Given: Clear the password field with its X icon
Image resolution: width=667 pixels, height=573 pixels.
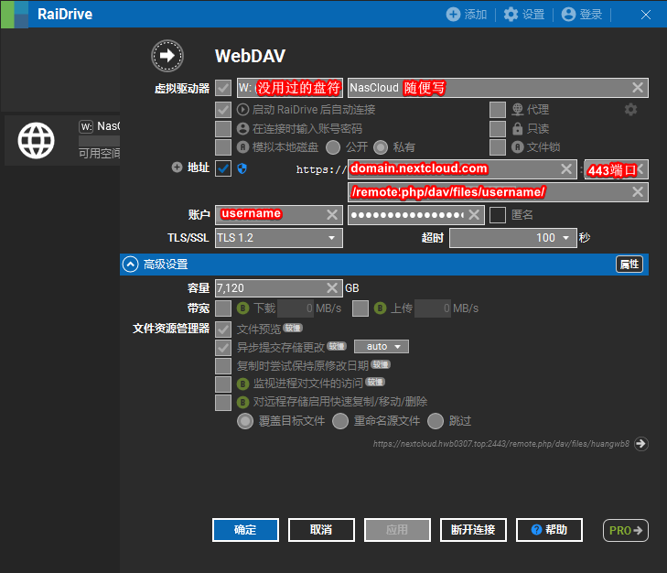Looking at the screenshot, I should 474,214.
